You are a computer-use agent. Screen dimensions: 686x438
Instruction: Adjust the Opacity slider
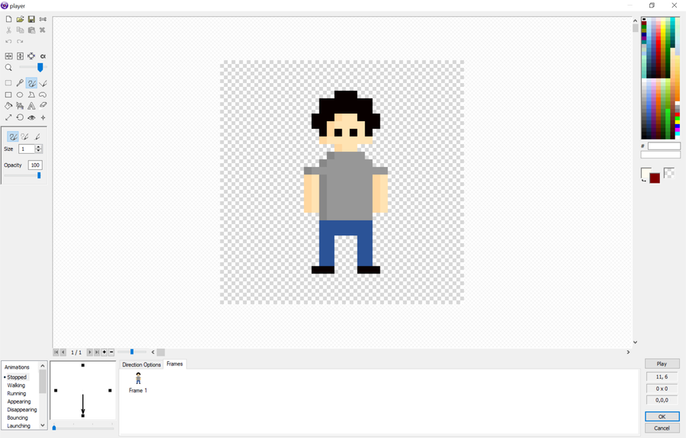[x=39, y=175]
